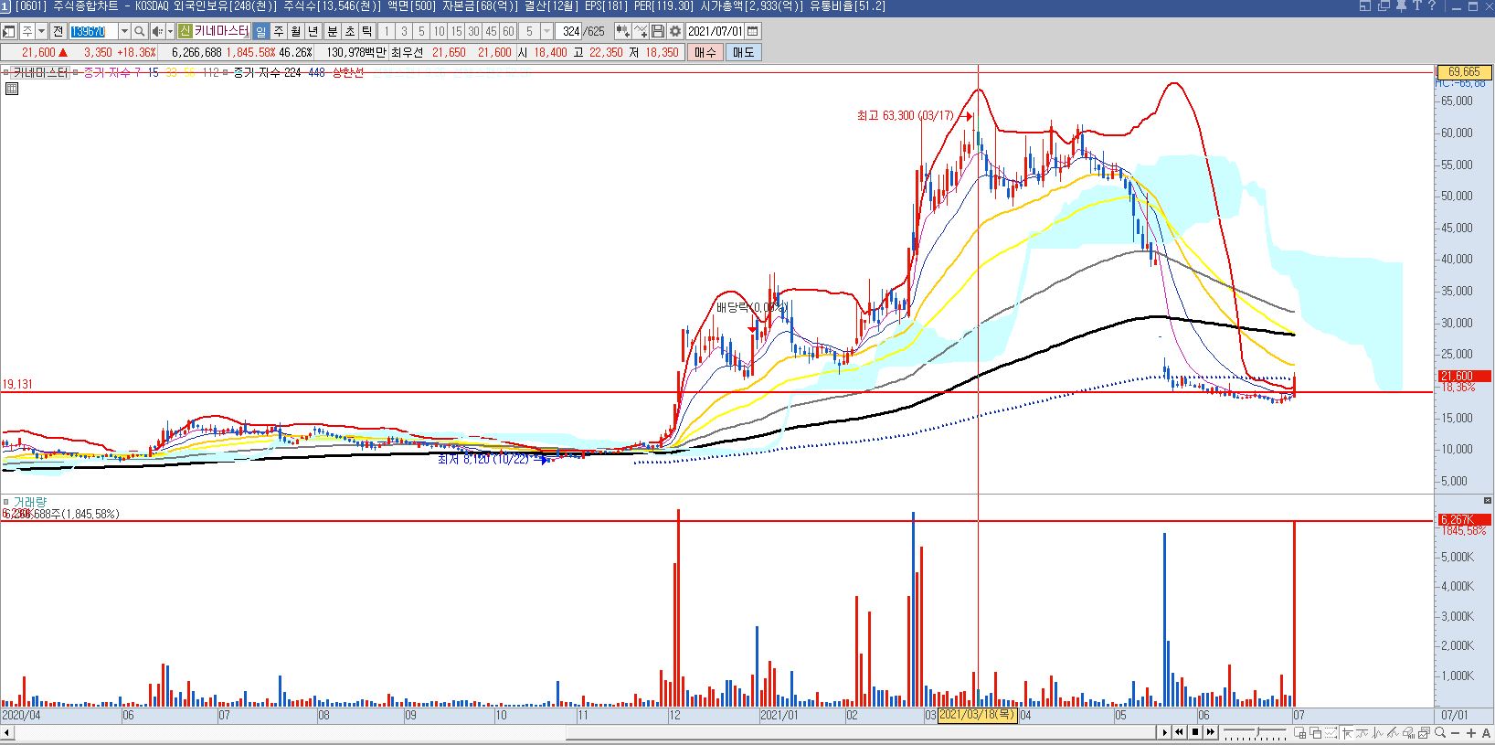Click the 최우선 label in quote bar
Screen dimensions: 1495x745
[x=407, y=52]
